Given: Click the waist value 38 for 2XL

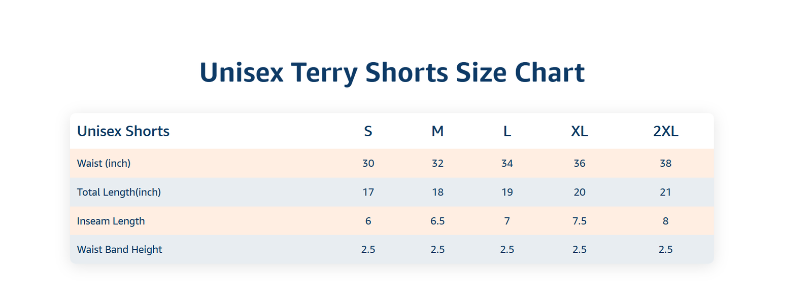Looking at the screenshot, I should [x=665, y=163].
